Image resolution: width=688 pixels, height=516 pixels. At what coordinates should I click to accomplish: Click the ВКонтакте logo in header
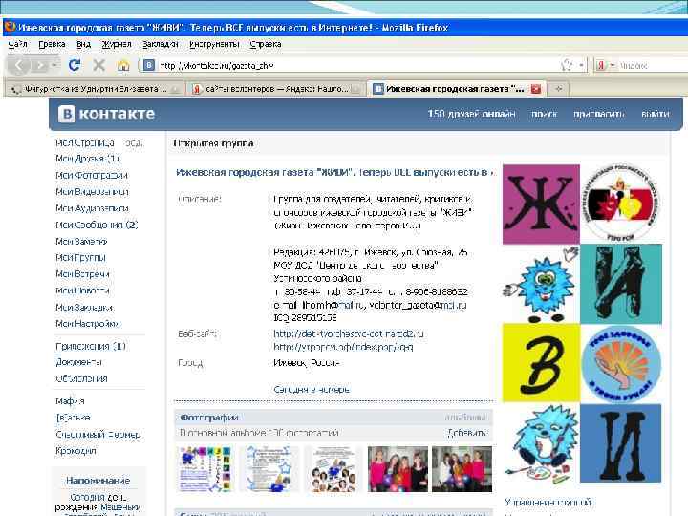point(107,114)
